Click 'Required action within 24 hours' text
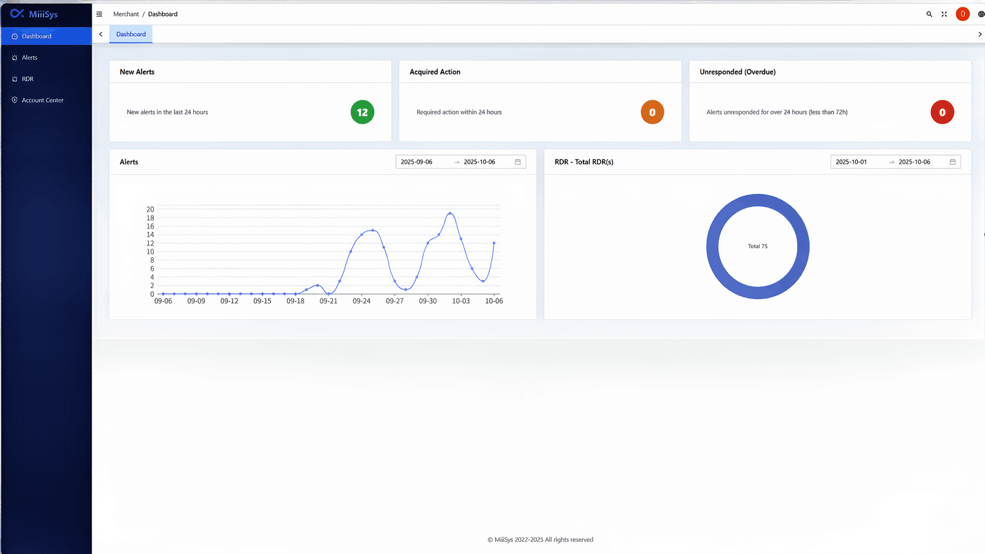The height and width of the screenshot is (554, 985). (459, 112)
